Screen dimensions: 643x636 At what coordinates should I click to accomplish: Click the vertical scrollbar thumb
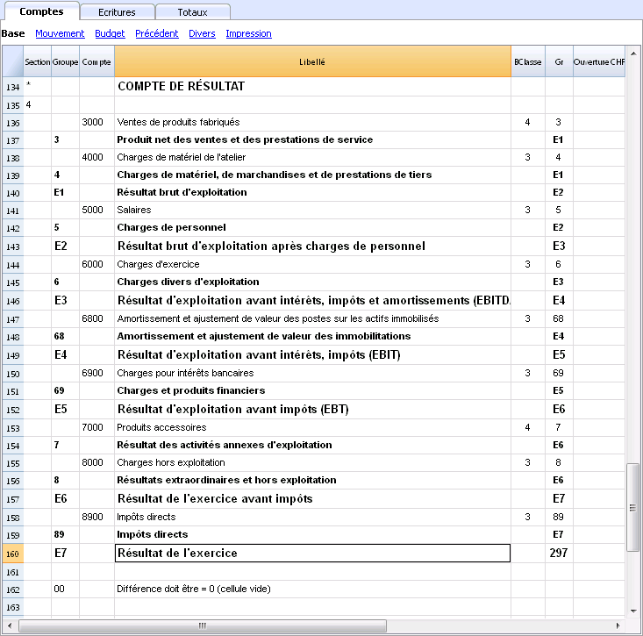coord(633,507)
